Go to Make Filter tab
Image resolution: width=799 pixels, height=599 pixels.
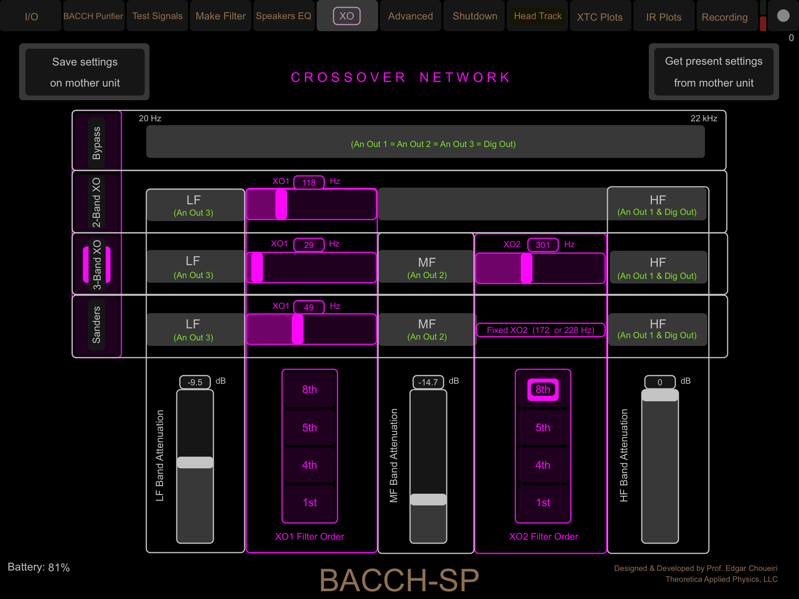[x=220, y=16]
